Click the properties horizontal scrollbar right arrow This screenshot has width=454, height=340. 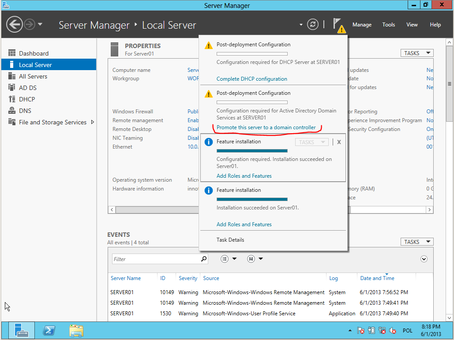pyautogui.click(x=429, y=209)
